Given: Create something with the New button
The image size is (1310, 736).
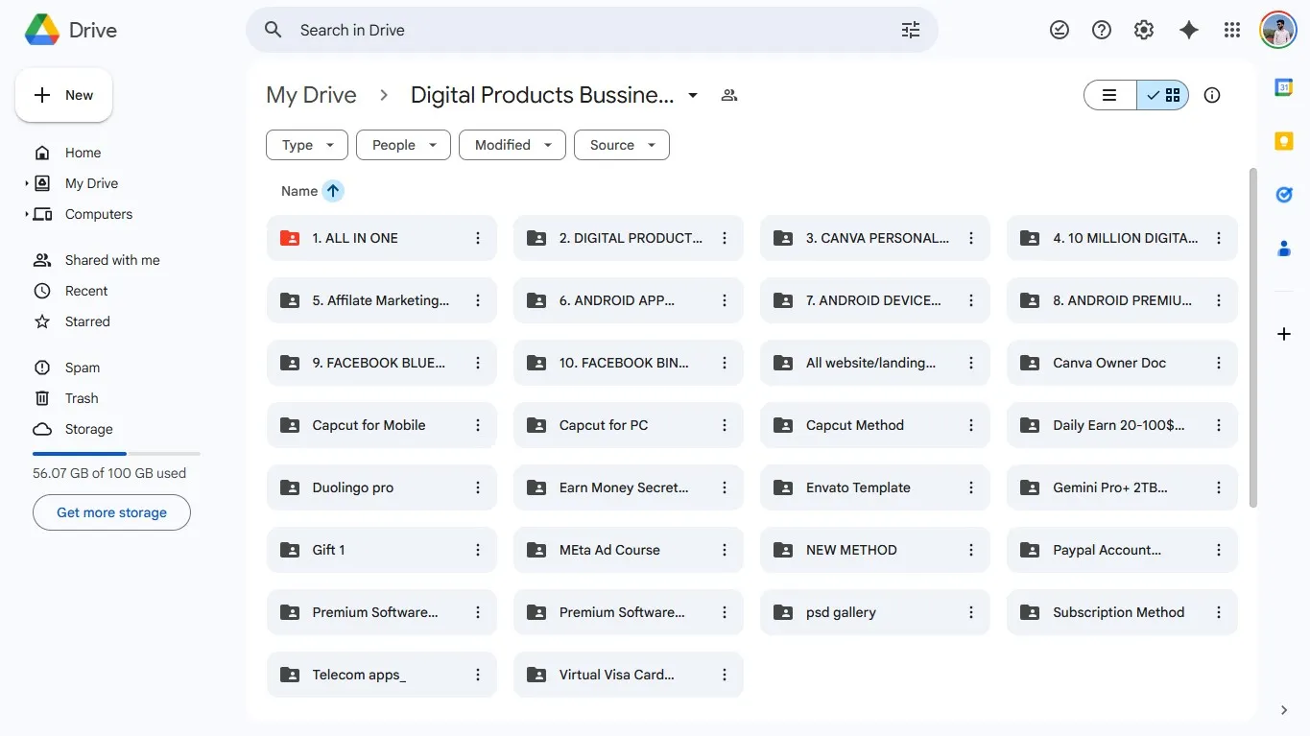Looking at the screenshot, I should [63, 95].
